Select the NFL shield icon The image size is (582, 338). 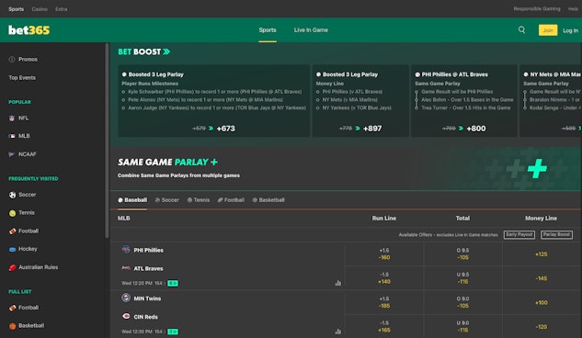click(x=12, y=118)
